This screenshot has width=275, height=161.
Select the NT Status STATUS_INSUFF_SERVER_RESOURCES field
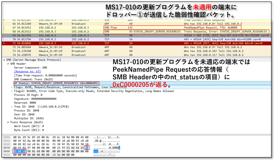(x=56, y=83)
